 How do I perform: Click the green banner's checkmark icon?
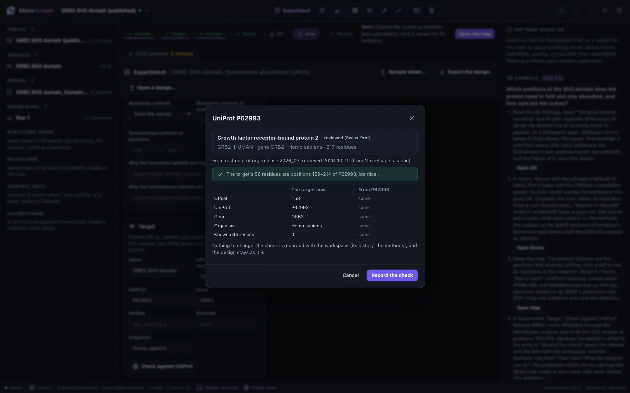(220, 174)
